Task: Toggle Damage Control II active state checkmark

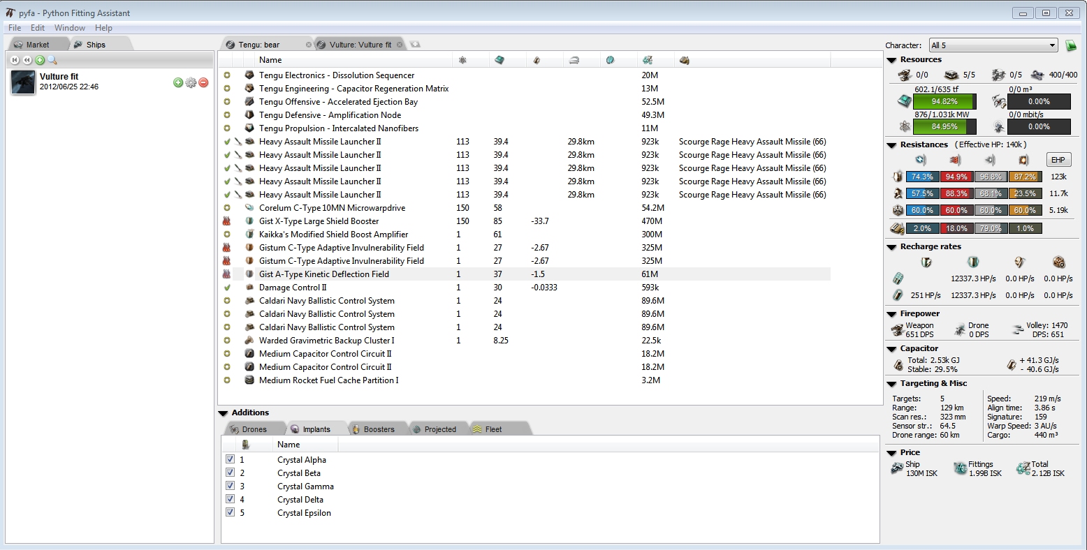Action: click(227, 288)
